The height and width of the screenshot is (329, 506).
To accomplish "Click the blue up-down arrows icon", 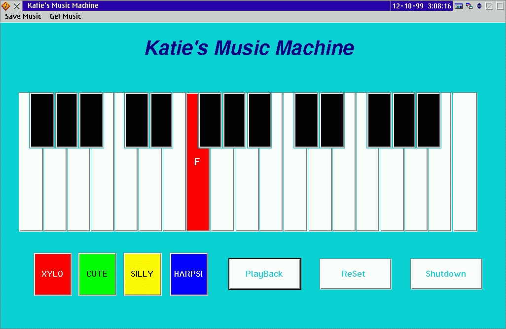I will click(x=479, y=6).
